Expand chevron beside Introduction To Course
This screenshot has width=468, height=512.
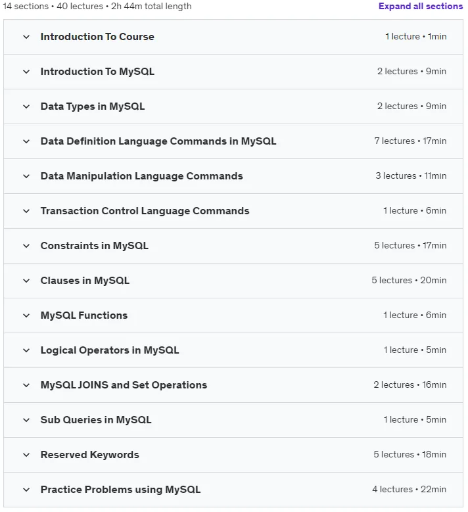(26, 37)
